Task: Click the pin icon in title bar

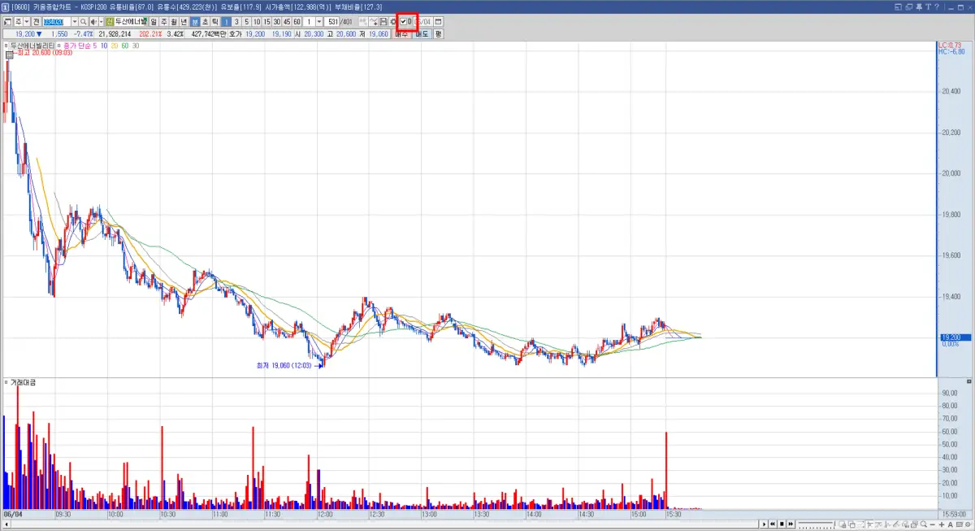Action: (x=919, y=7)
